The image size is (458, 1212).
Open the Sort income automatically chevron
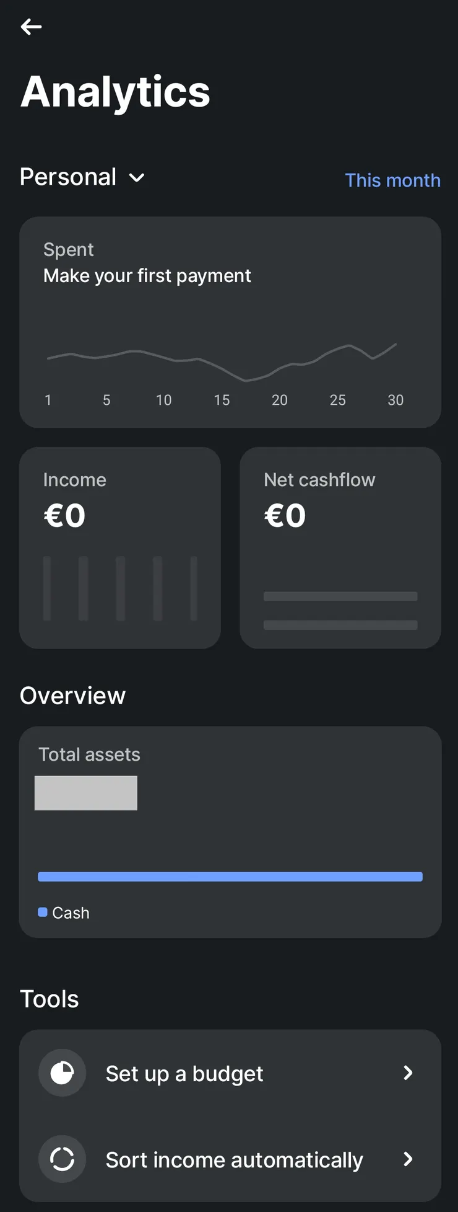point(407,1159)
